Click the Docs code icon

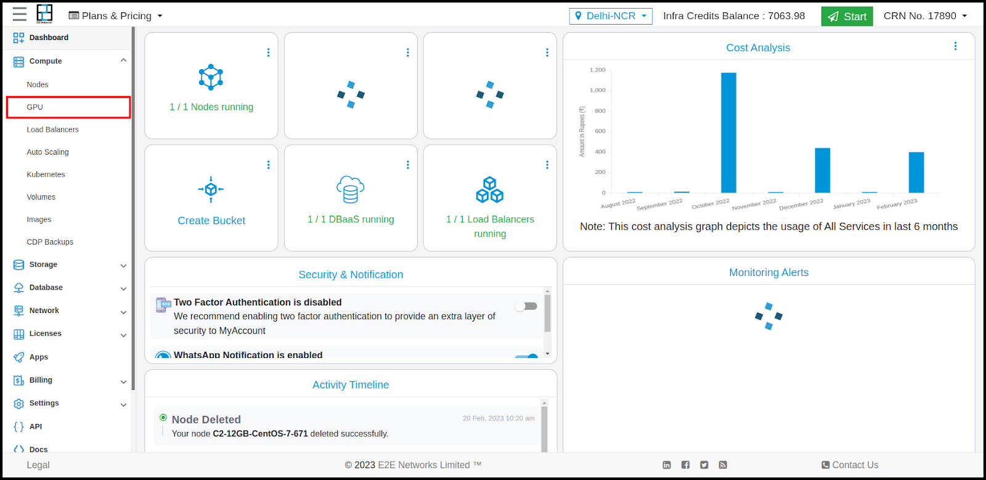(18, 449)
